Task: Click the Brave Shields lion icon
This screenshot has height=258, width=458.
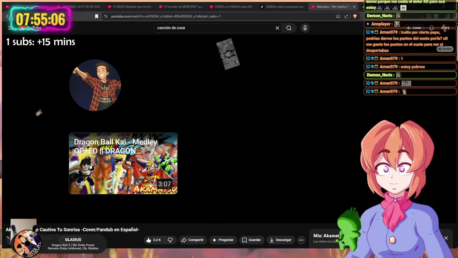Action: [x=355, y=16]
